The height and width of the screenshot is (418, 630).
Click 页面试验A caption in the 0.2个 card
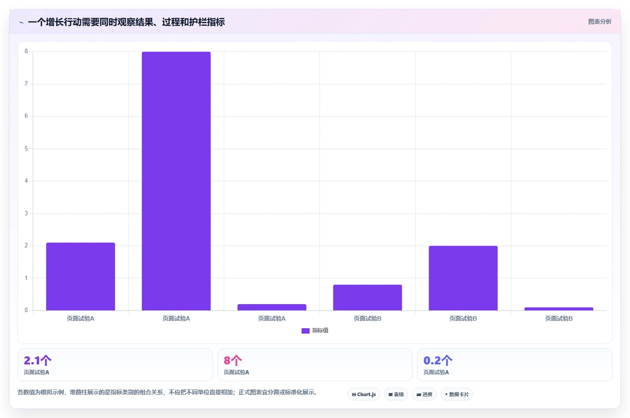pyautogui.click(x=436, y=372)
